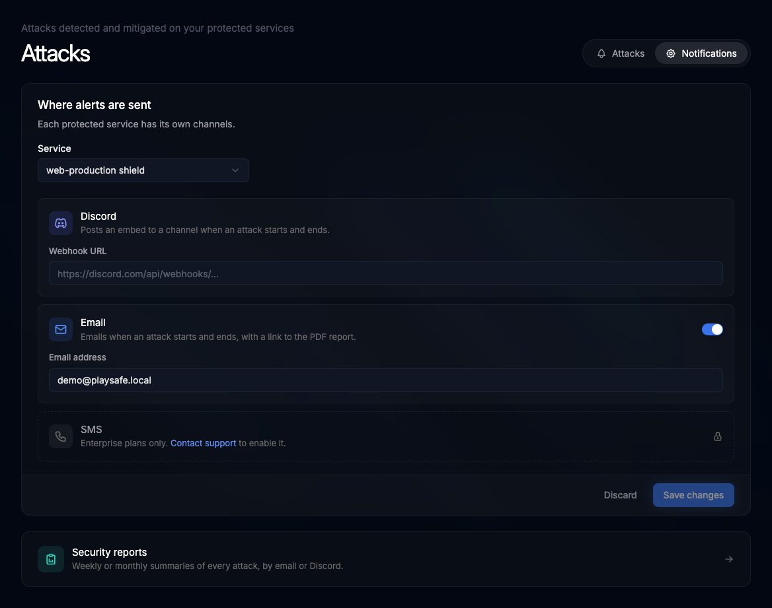Click the Security reports clipboard icon
This screenshot has width=772, height=608.
(51, 559)
